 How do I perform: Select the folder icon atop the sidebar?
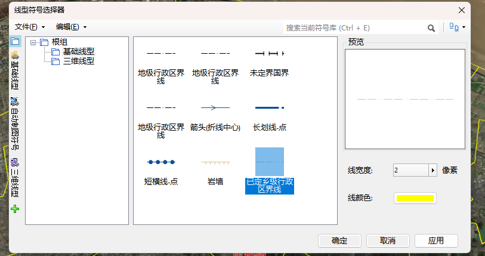pos(15,42)
